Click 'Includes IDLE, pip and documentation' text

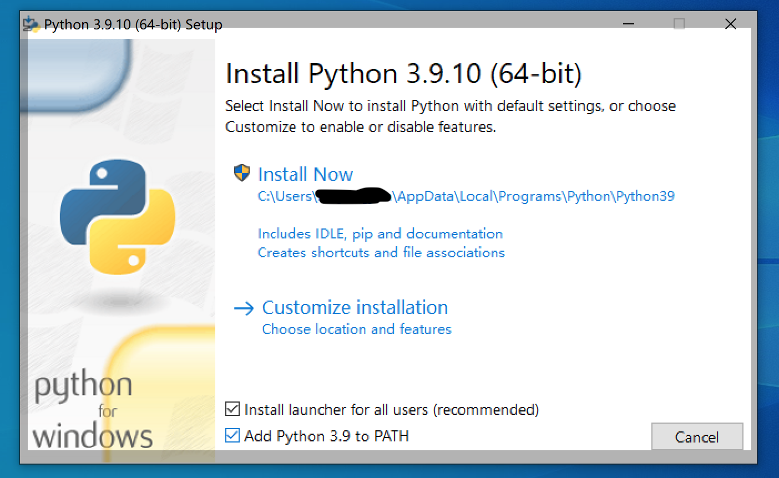pyautogui.click(x=380, y=233)
